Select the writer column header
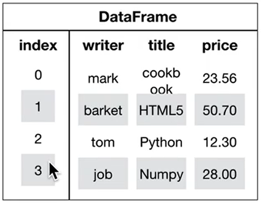The width and height of the screenshot is (261, 203). (103, 45)
